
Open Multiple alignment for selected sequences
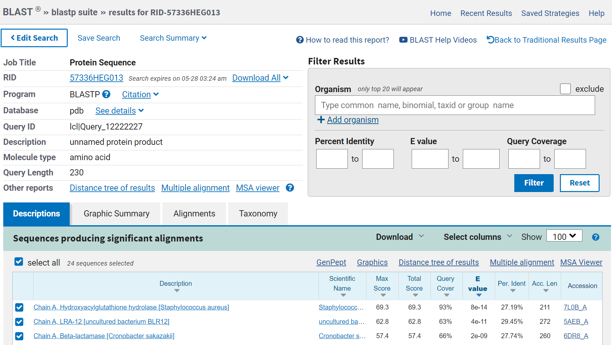(x=522, y=262)
